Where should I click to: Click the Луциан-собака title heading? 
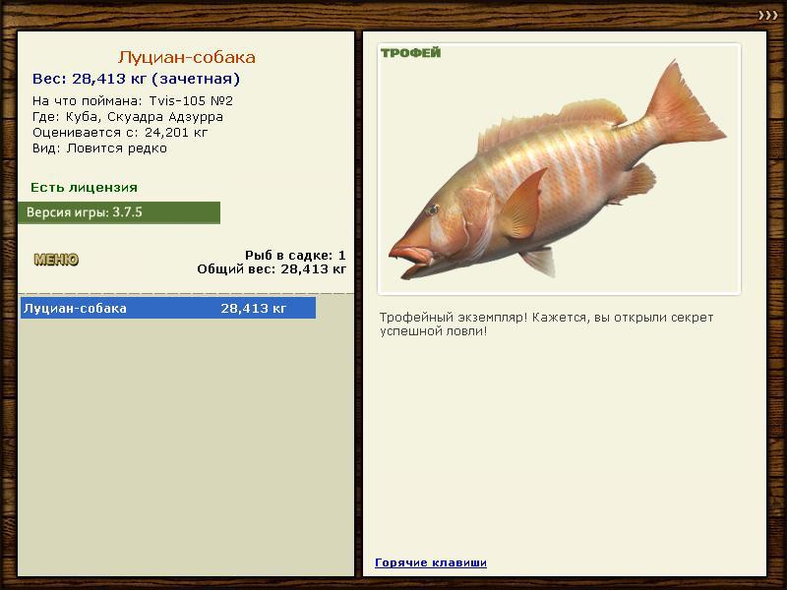click(x=187, y=57)
